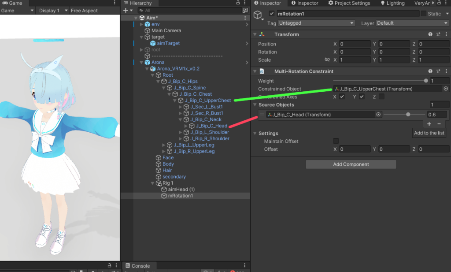Enable the Static checkbox

coord(424,14)
